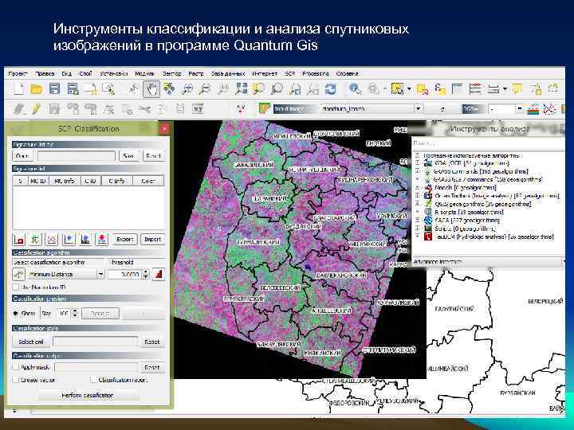Viewport: 574px width, 430px height.
Task: Open the SCP menu
Action: (289, 72)
